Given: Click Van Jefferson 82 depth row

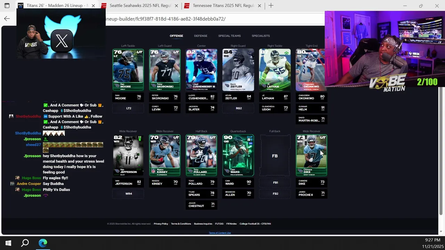Looking at the screenshot, I should [128, 183].
